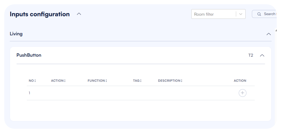Click the Inputs configuration heading
The height and width of the screenshot is (133, 281).
click(40, 14)
